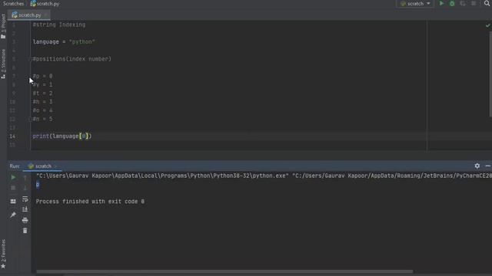Click the scroll up arrow in the Run panel
Image resolution: width=492 pixels, height=276 pixels.
[25, 178]
